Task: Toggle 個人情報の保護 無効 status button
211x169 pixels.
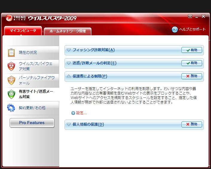Action: (x=192, y=124)
